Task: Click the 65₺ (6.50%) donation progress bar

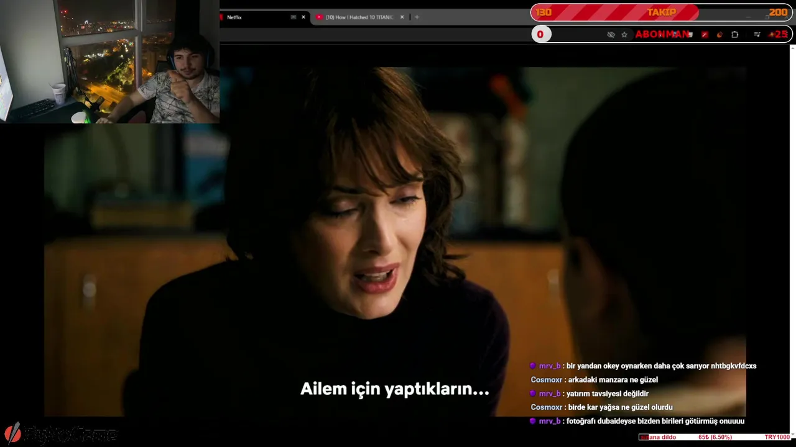Action: (715, 437)
